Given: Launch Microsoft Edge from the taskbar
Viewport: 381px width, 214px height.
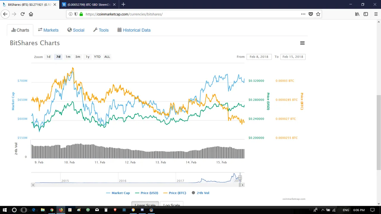Looking at the screenshot, I should click(34, 210).
